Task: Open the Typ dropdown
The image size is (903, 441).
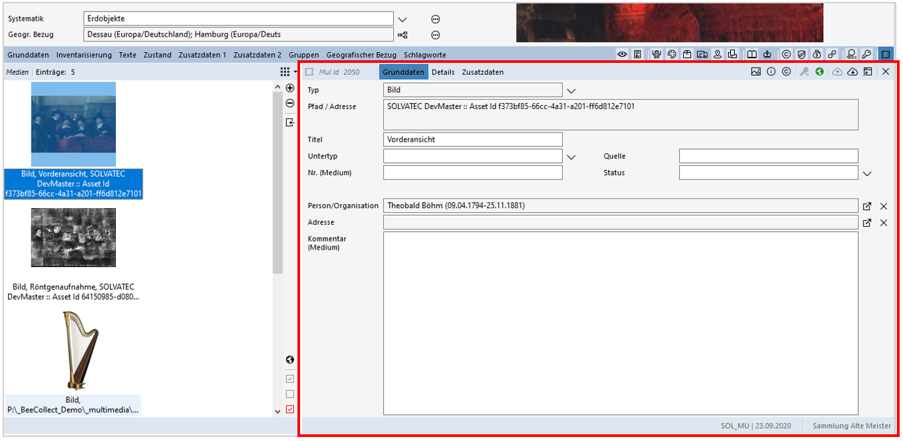Action: [x=571, y=90]
